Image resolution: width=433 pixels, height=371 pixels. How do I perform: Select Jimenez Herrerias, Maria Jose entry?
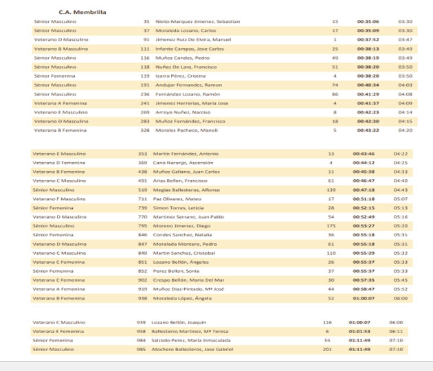tap(192, 103)
